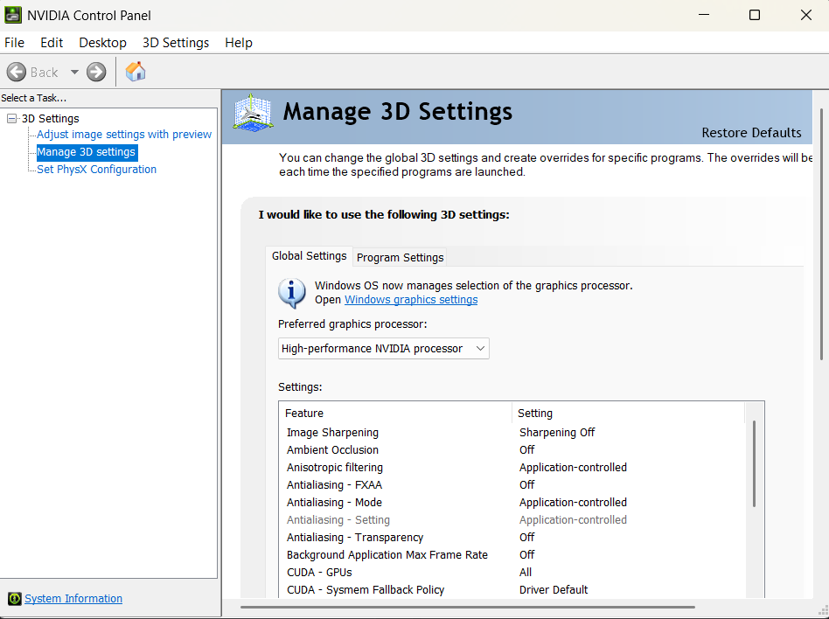Image resolution: width=829 pixels, height=619 pixels.
Task: Select the Antialiasing - Mode row
Action: tap(512, 502)
